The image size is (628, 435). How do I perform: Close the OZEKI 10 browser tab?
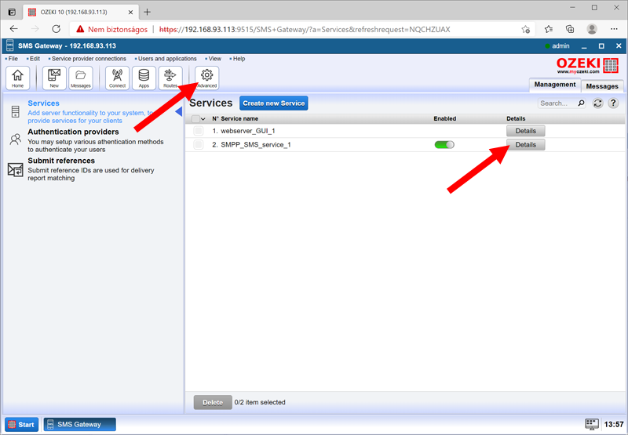coord(130,13)
